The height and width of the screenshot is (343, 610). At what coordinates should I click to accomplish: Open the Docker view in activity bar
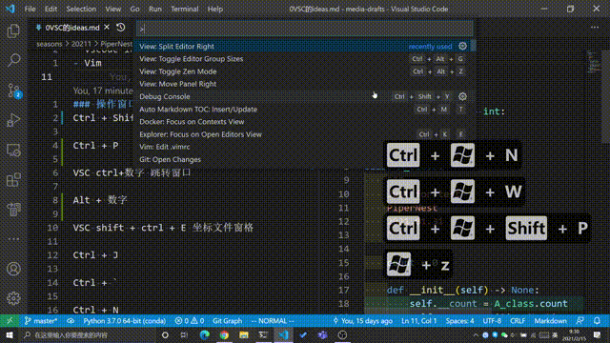(x=13, y=210)
